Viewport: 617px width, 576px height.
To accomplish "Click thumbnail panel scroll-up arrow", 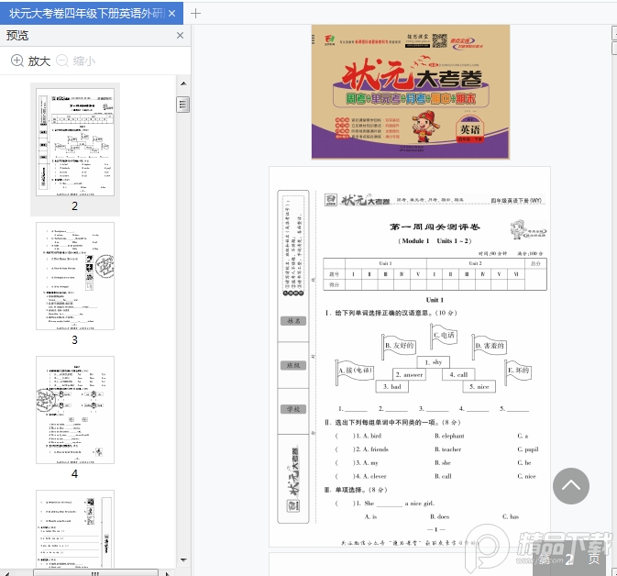I will (x=183, y=83).
